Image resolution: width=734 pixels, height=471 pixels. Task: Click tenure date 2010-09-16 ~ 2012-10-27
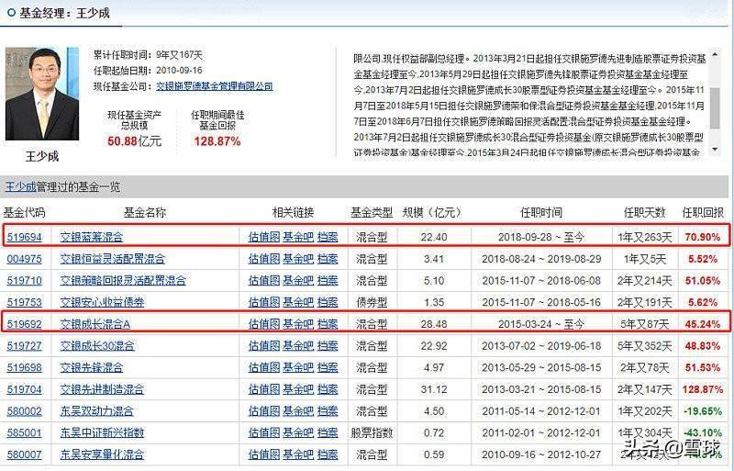[x=541, y=454]
